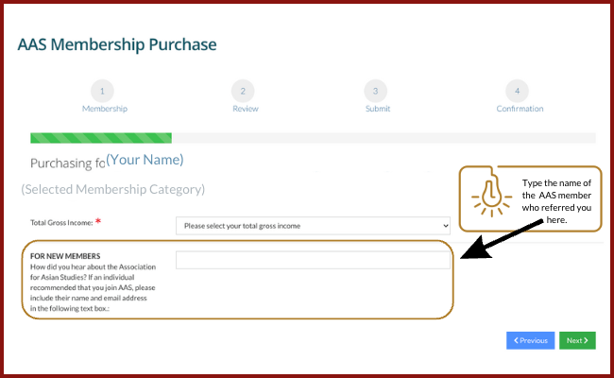
Task: Open the Total Gross Income dropdown
Action: tap(313, 226)
